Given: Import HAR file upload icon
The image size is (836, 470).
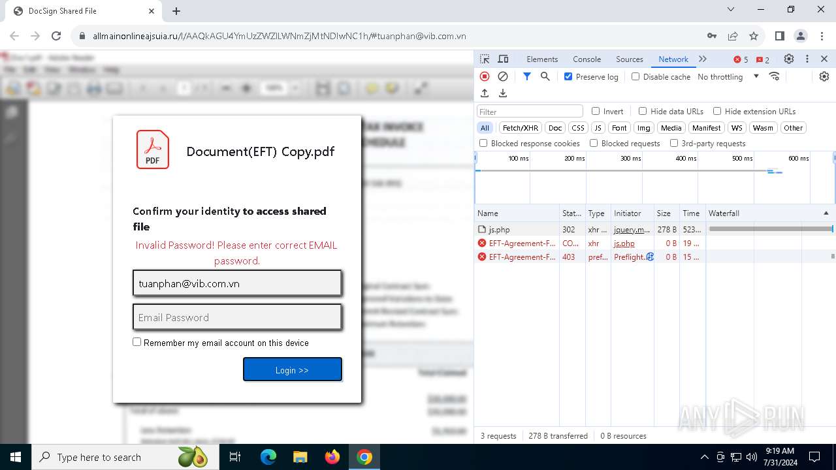Looking at the screenshot, I should (485, 93).
